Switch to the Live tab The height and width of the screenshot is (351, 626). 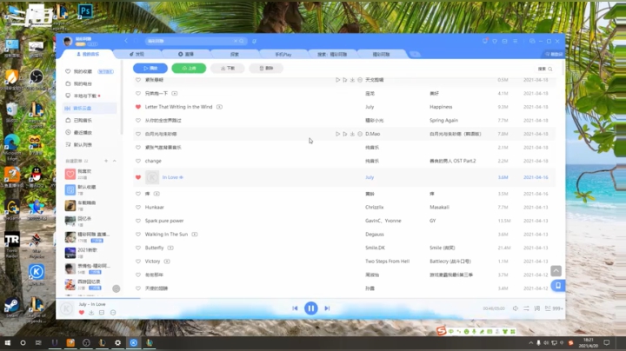tap(186, 54)
